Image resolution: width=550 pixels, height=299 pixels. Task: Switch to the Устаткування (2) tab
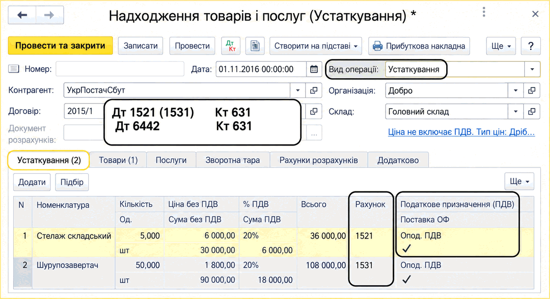pos(49,160)
